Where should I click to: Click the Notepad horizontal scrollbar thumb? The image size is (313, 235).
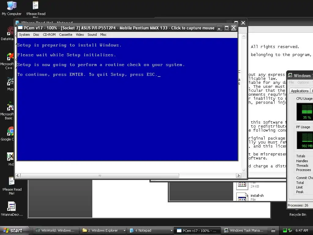[100, 175]
